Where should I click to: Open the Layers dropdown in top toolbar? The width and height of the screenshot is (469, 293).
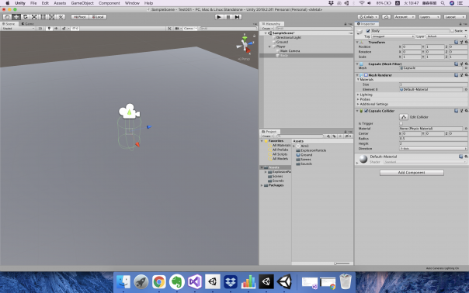coord(429,17)
